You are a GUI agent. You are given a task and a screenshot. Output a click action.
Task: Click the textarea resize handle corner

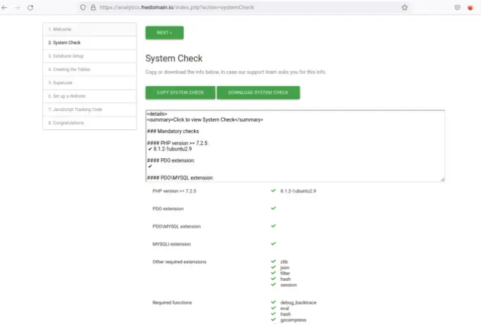(442, 180)
